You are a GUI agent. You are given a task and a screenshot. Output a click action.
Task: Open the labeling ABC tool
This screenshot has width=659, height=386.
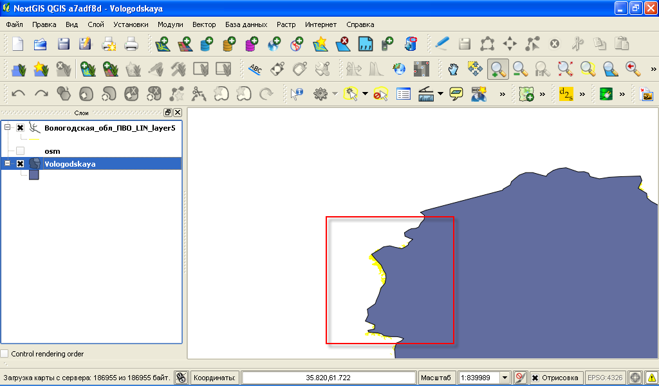point(255,69)
